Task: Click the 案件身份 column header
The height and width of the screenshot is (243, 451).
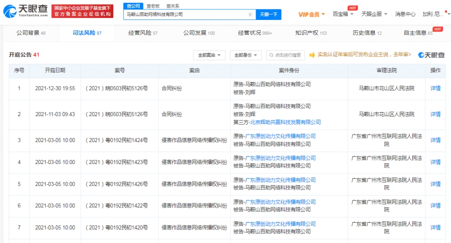Action: [289, 70]
